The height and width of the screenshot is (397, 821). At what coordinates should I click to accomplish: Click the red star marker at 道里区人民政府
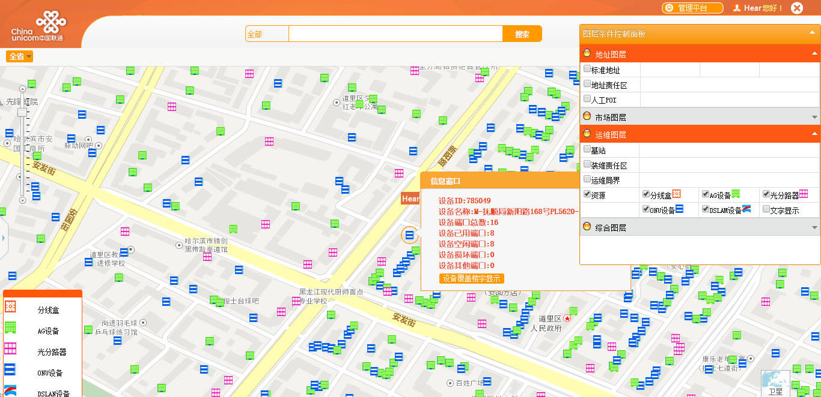coord(567,318)
